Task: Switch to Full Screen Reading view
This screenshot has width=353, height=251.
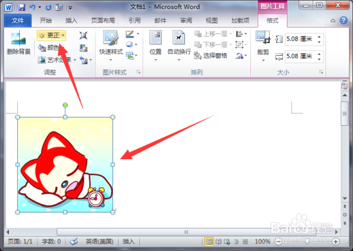Action: click(x=218, y=242)
